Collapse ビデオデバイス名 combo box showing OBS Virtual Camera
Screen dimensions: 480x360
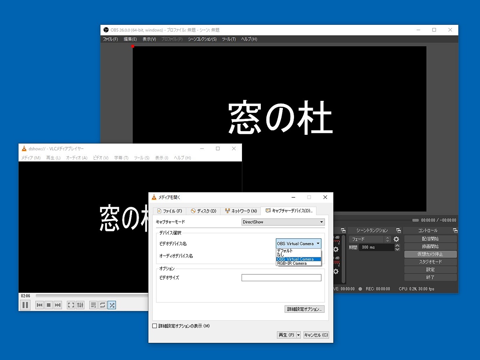point(298,244)
